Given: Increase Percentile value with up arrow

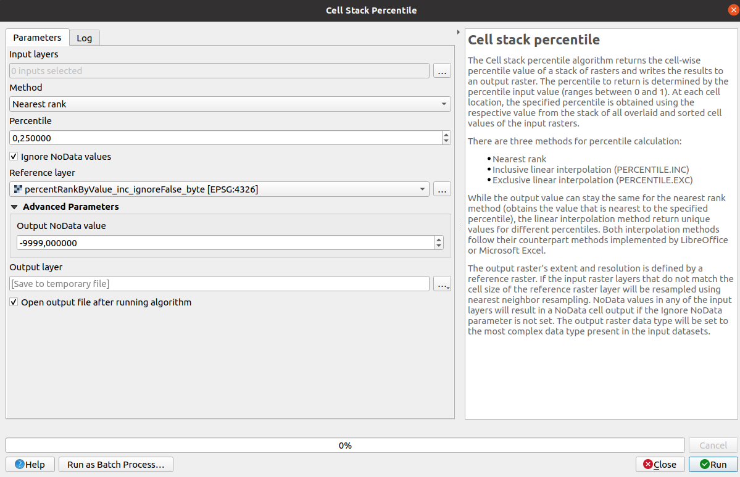Looking at the screenshot, I should [446, 134].
